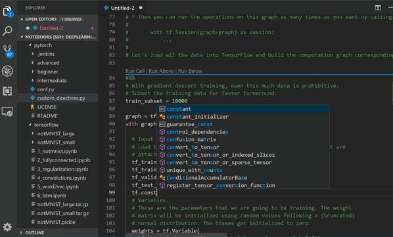The height and width of the screenshot is (237, 393).
Task: Collapse the Notebooks SSH workspace section
Action: (22, 37)
